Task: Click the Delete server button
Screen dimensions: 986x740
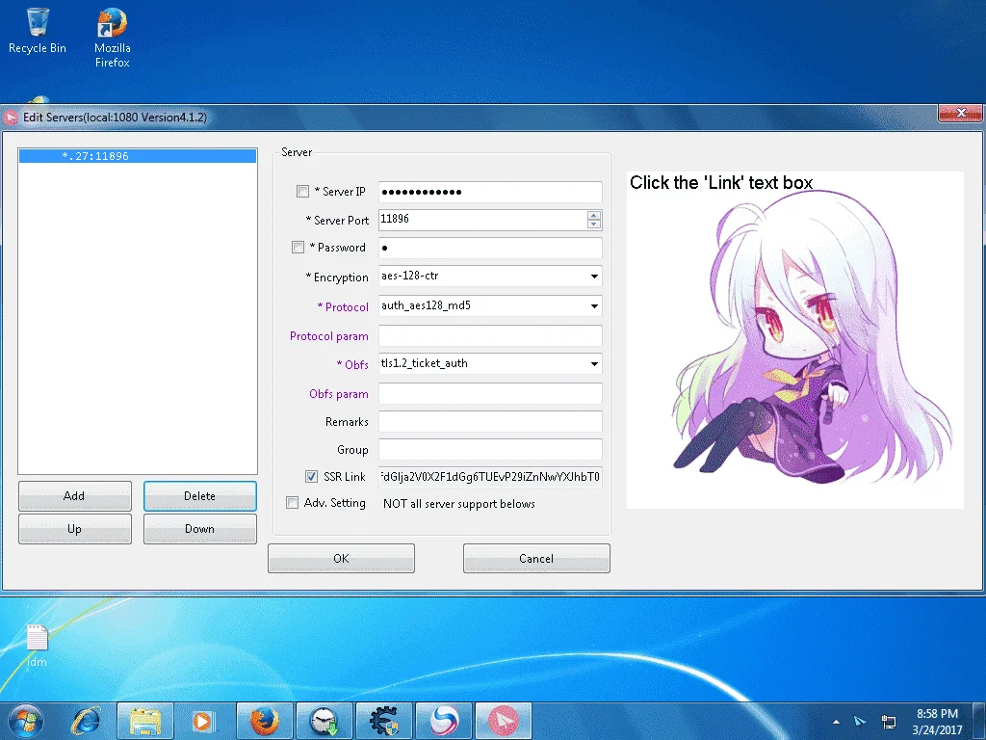Action: tap(200, 496)
